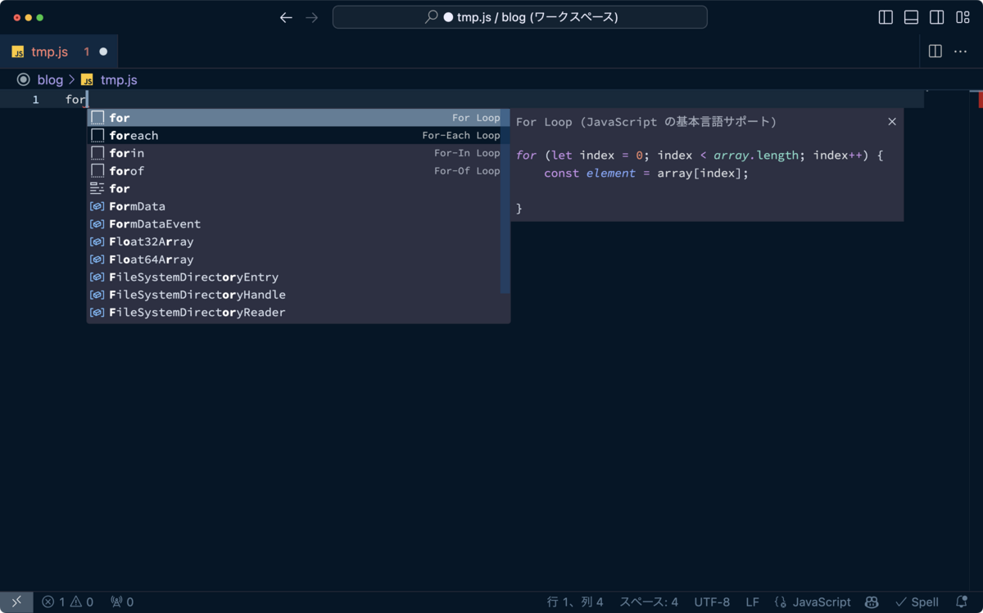This screenshot has height=613, width=983.
Task: Click the snippet icon beside forin
Action: coord(97,153)
